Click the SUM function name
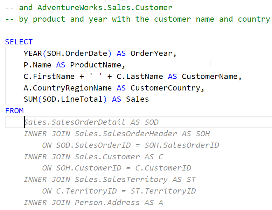 pos(30,99)
